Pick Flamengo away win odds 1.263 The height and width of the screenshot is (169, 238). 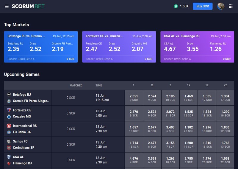pos(170,160)
